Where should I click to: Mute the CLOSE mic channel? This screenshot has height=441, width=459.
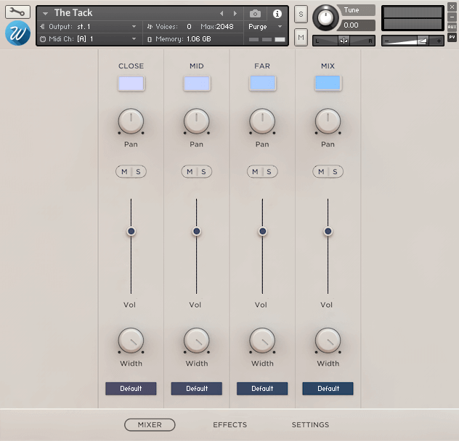coord(124,172)
